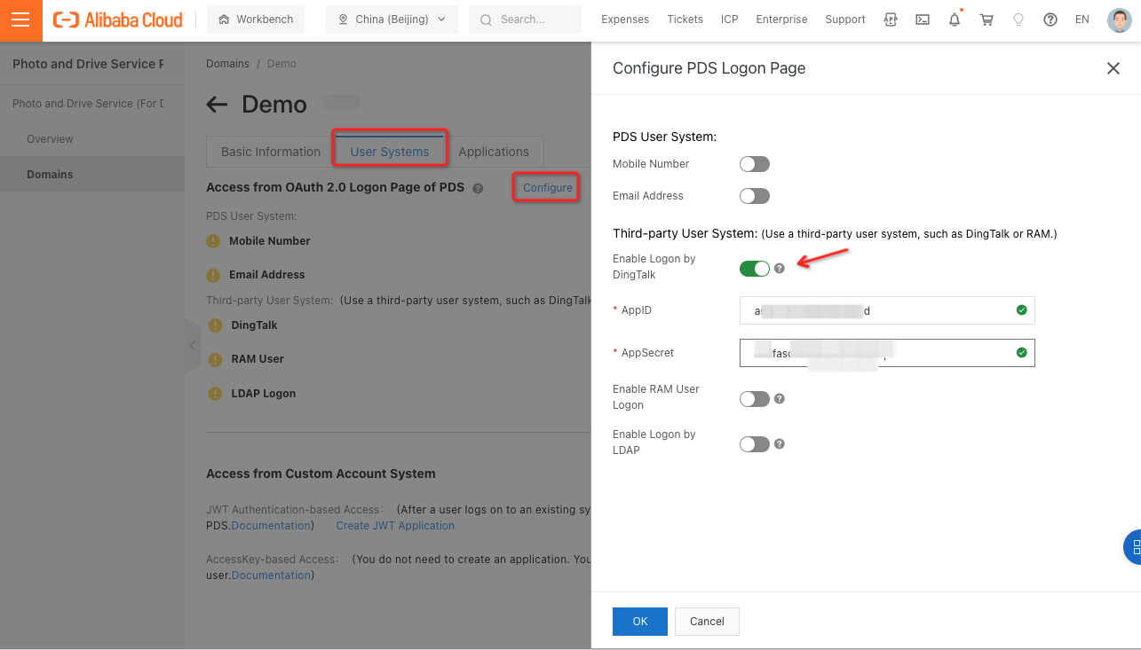Launch Cloud Shell terminal icon
Viewport: 1141px width, 650px height.
[x=923, y=20]
